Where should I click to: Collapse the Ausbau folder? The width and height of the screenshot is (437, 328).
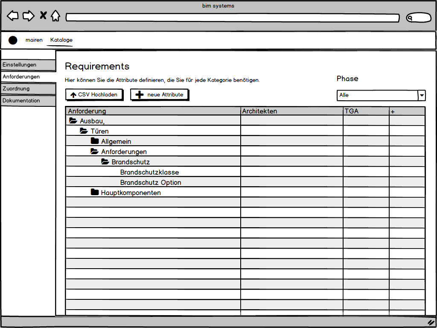pyautogui.click(x=73, y=121)
